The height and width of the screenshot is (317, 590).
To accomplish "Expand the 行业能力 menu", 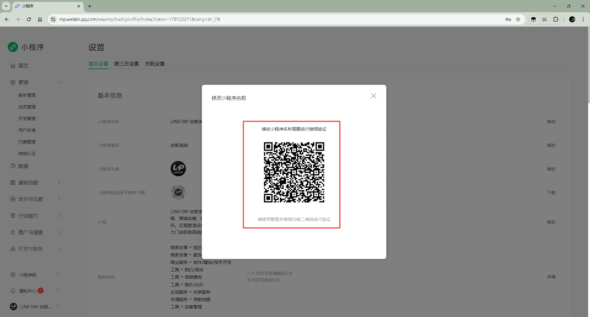I will tap(59, 216).
